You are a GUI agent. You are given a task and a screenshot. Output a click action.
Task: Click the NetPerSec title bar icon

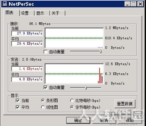pos(5,4)
